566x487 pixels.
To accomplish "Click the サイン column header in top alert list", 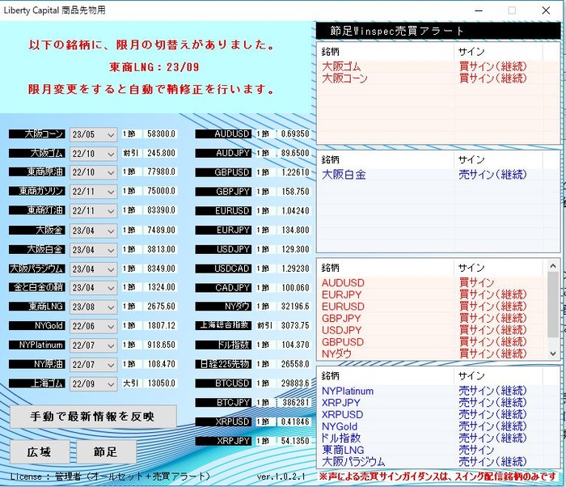I will pos(498,52).
